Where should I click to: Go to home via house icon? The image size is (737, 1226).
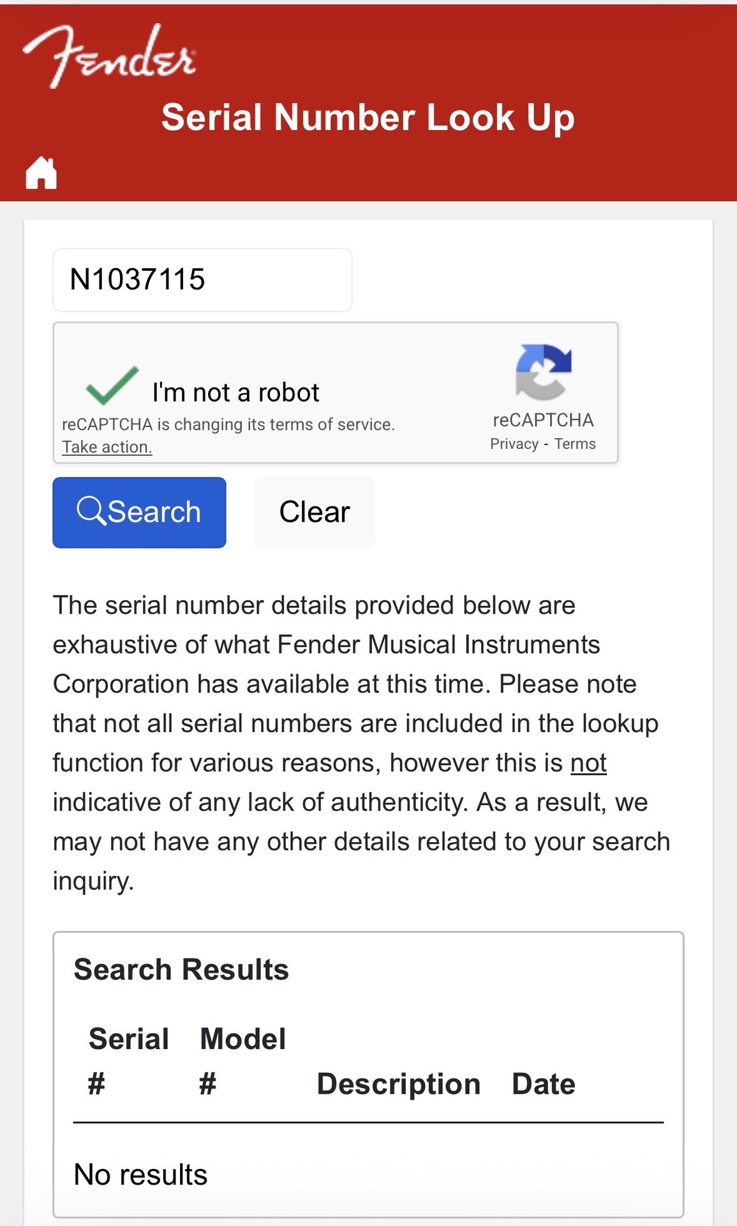[41, 173]
